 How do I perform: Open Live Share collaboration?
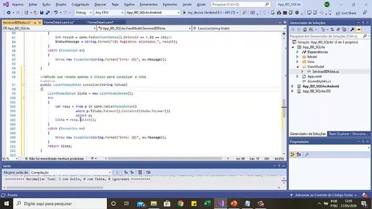click(346, 13)
